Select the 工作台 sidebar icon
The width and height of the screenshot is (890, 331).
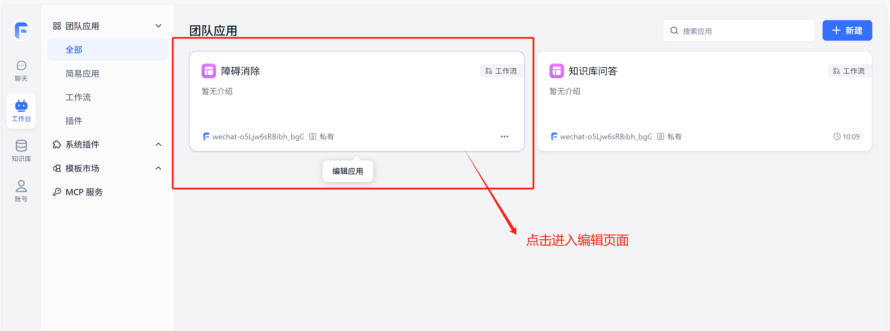[21, 110]
